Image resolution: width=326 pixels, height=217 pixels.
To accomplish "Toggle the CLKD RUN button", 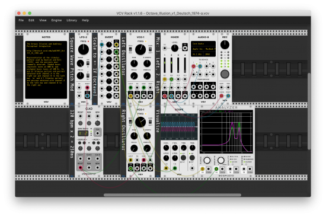I will pyautogui.click(x=89, y=123).
